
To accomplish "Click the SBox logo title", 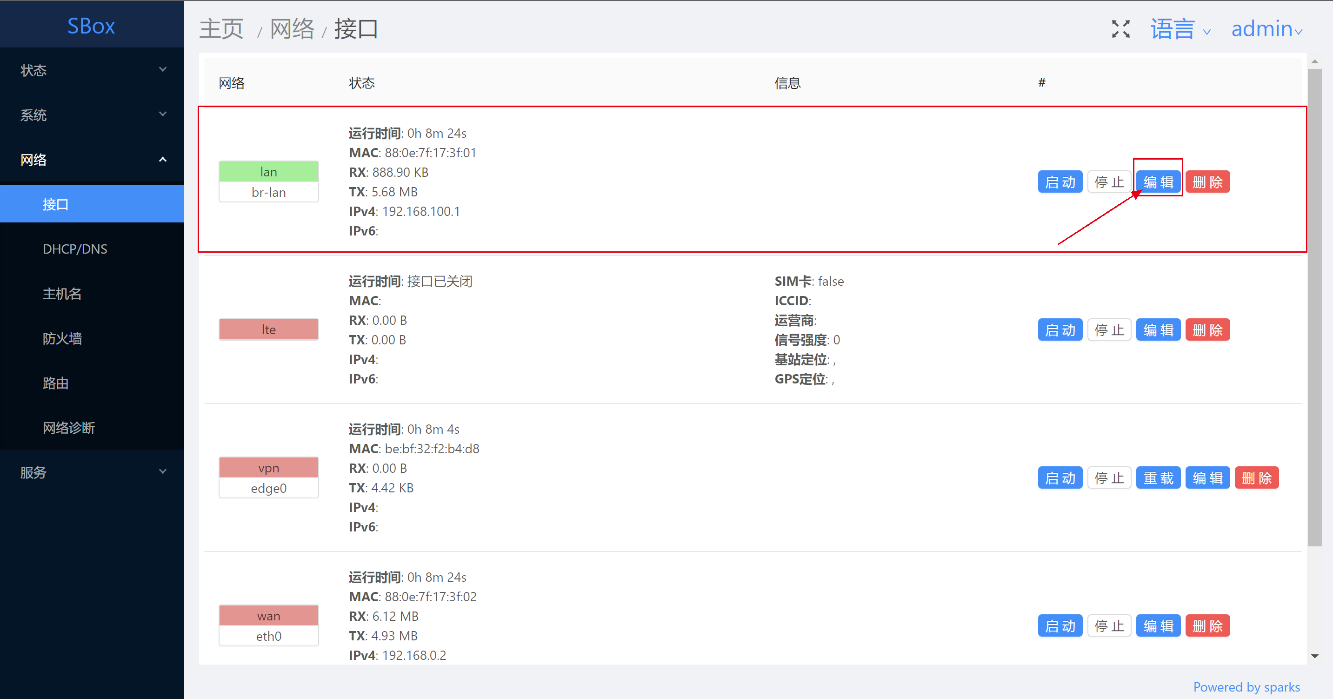I will [x=91, y=26].
